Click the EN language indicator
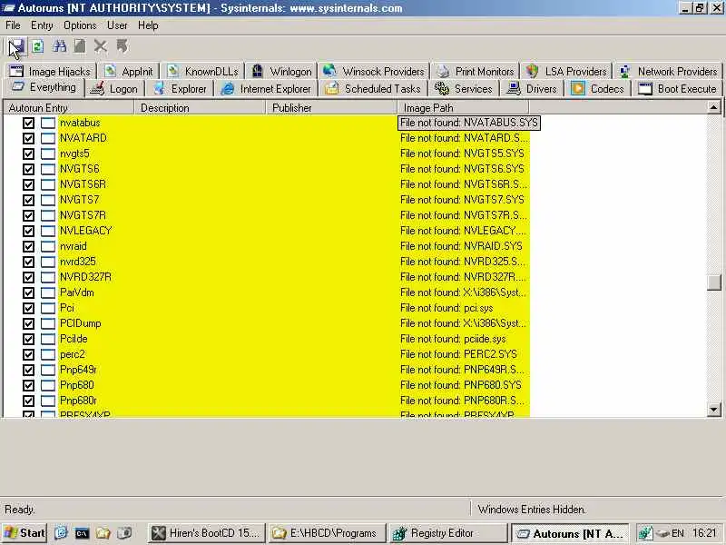 click(677, 533)
